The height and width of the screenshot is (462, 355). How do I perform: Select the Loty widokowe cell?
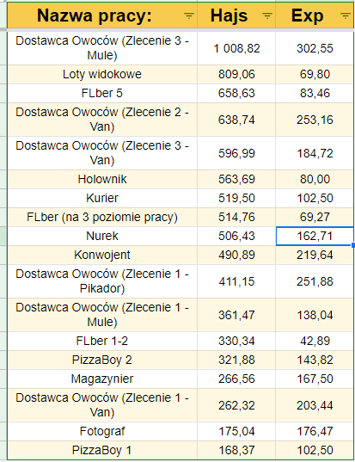click(102, 74)
